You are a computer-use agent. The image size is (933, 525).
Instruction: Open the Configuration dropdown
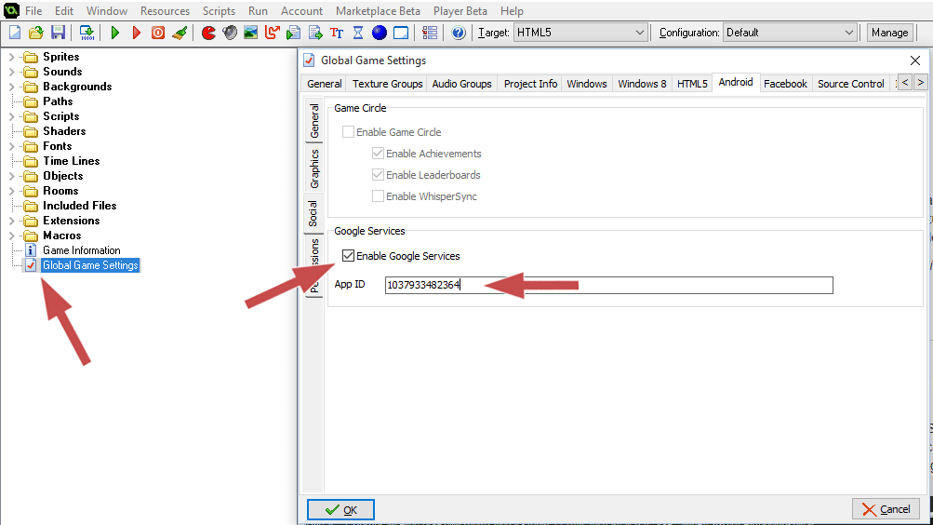click(x=790, y=33)
